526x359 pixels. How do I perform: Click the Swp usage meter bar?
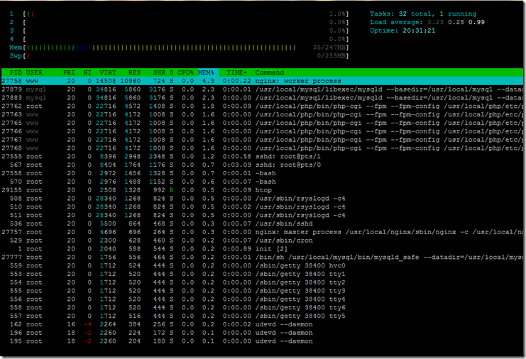179,55
